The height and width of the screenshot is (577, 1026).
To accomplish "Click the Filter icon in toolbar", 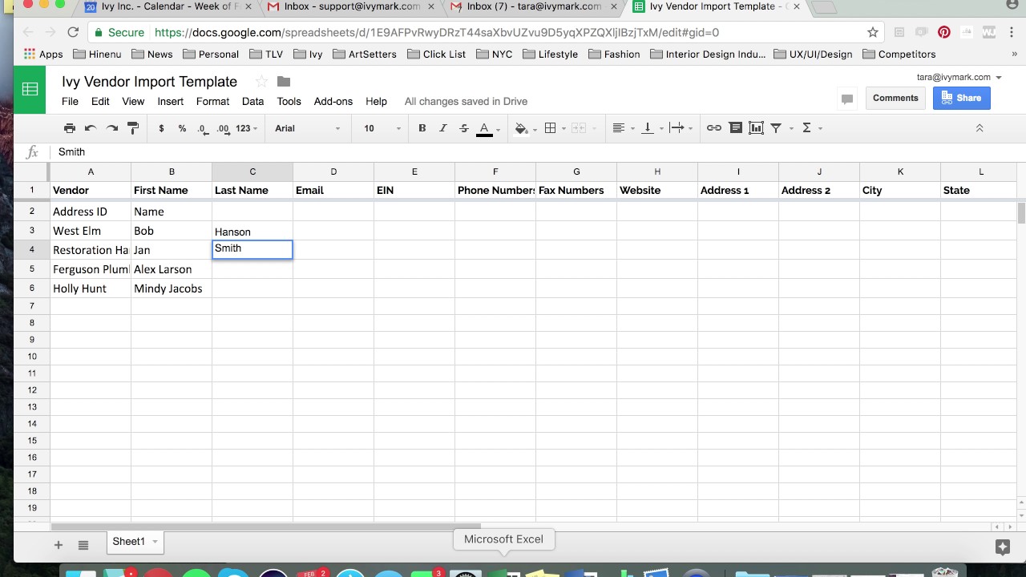I will coord(776,128).
